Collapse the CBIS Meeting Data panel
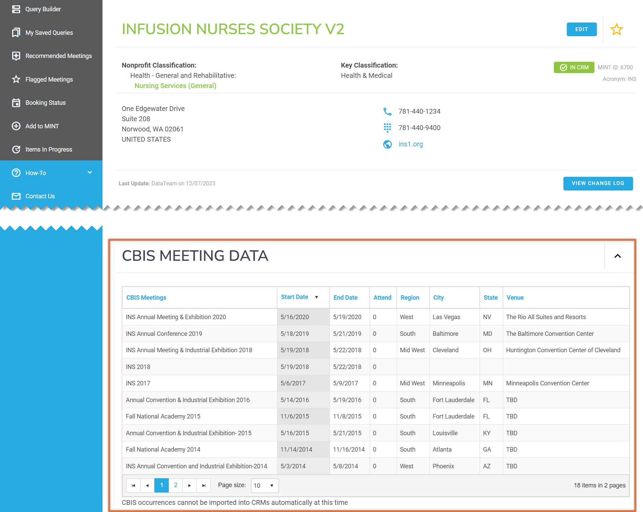 tap(617, 256)
